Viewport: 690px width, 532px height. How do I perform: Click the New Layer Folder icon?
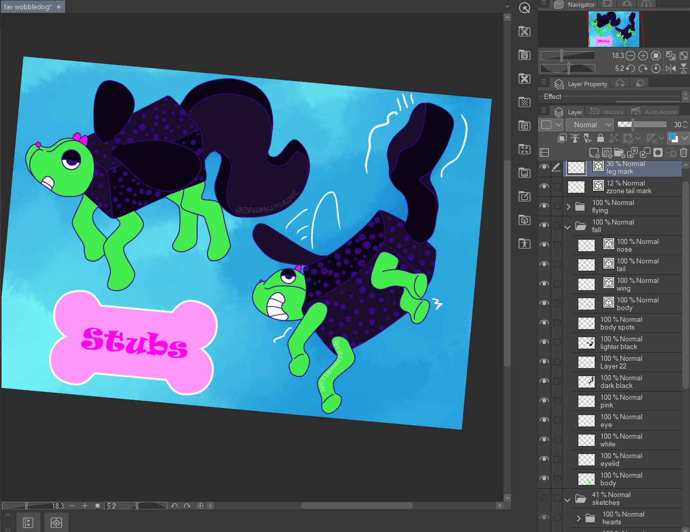tap(620, 152)
